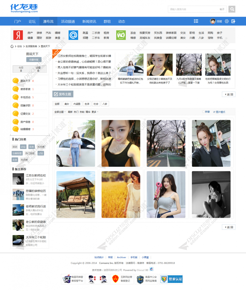Click the blue @ category icon
This screenshot has width=246, height=290.
pos(73,35)
